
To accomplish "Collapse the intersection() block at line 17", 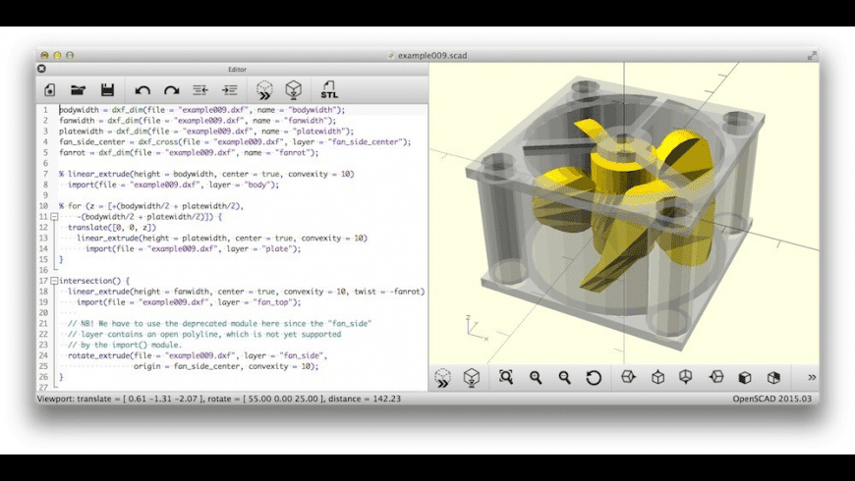I will click(53, 281).
